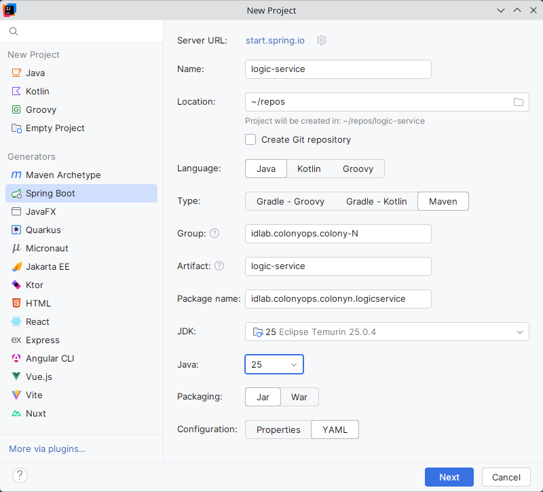Click the Quarkus logo icon
Screen dimensions: 543x492
pyautogui.click(x=16, y=230)
